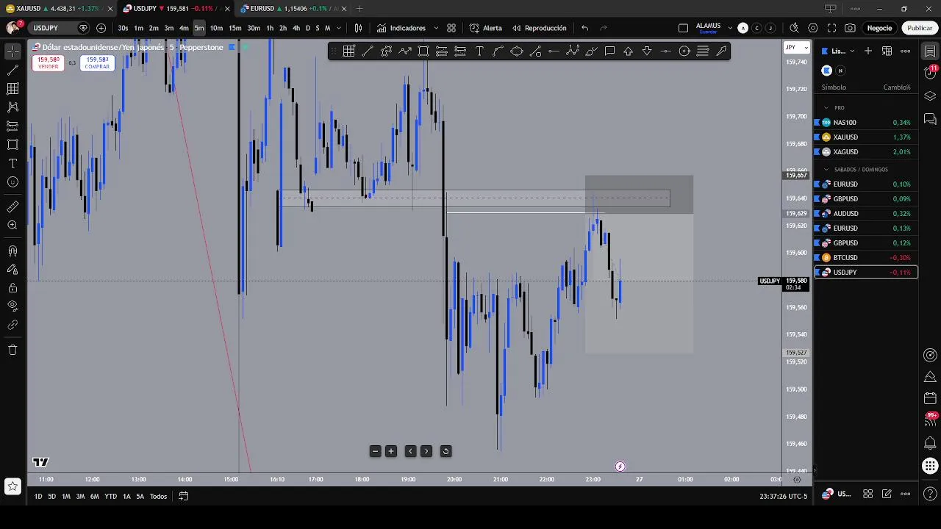Open the link drawings sync option

pos(12,325)
